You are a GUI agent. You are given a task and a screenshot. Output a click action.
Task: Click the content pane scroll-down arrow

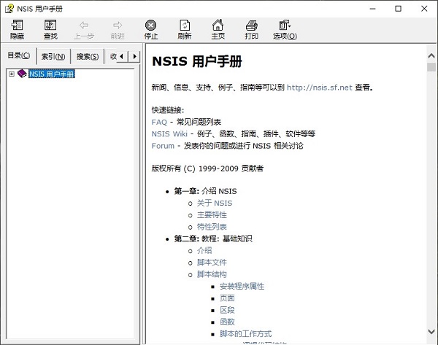[x=431, y=338]
